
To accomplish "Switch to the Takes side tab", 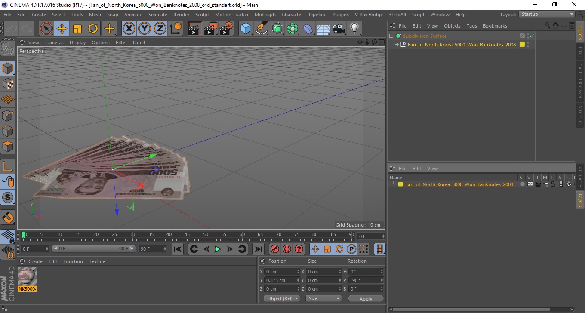I will [580, 52].
